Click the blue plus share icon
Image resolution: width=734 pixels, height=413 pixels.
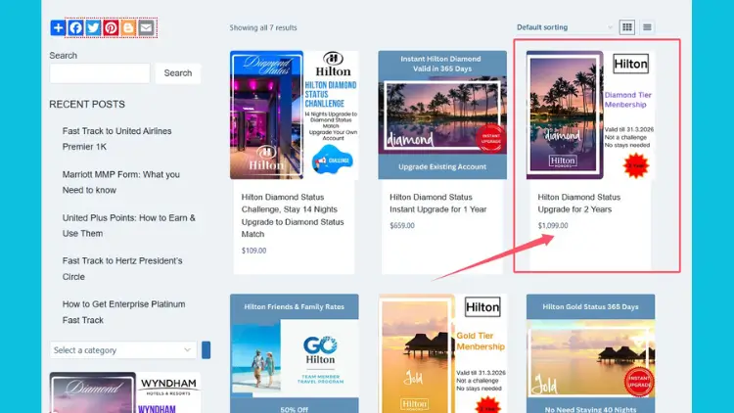click(x=58, y=28)
